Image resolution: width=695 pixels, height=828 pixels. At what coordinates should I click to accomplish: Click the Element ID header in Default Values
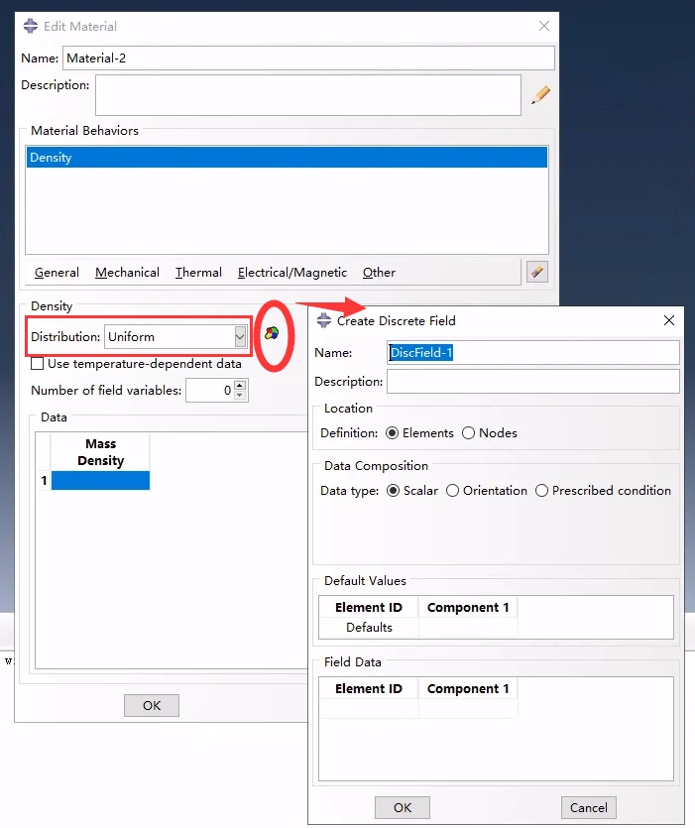[369, 607]
